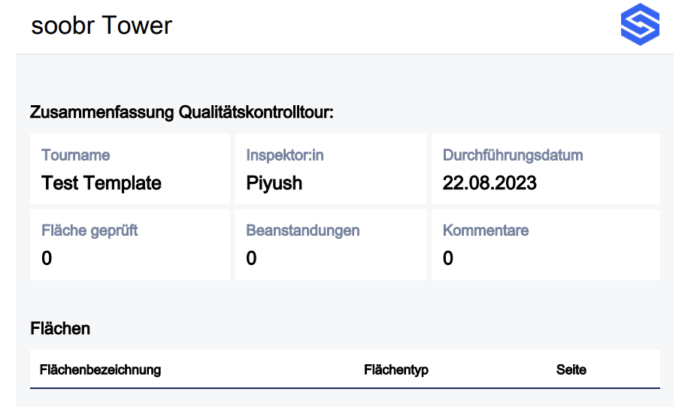Click the "Fläche geprüft" label
Viewport: 682px width, 407px height.
click(89, 231)
